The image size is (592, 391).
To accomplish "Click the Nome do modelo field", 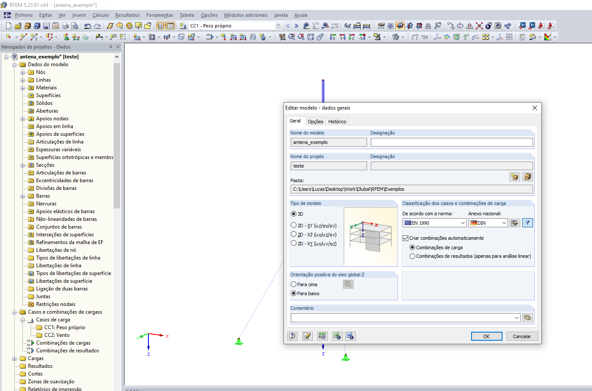I will 329,142.
